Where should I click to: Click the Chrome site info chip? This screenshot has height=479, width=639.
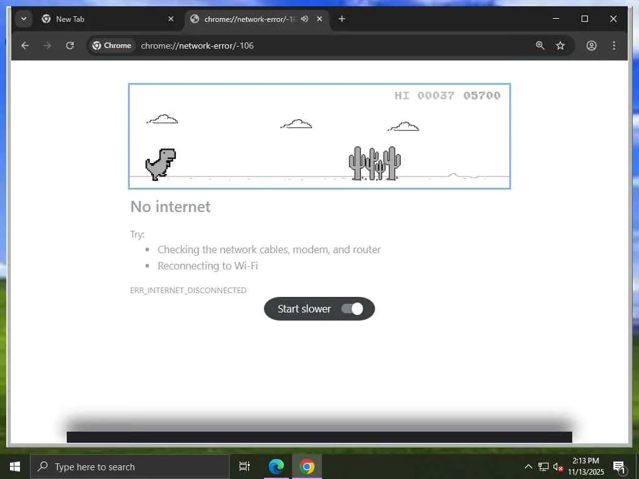click(x=112, y=46)
